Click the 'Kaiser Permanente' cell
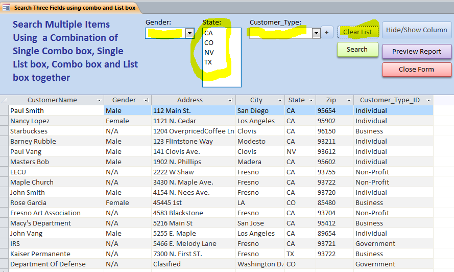The height and width of the screenshot is (272, 454). pyautogui.click(x=56, y=254)
